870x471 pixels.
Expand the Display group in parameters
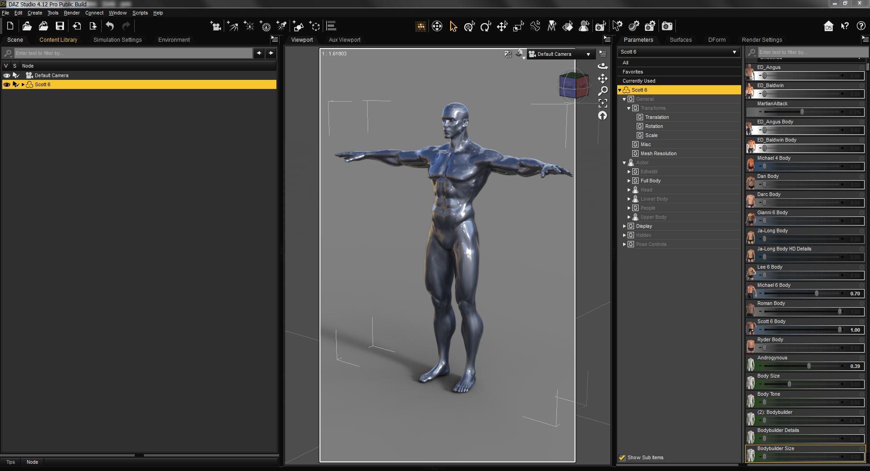(624, 226)
